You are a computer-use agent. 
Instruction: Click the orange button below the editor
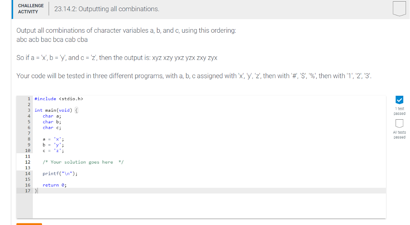coord(29,224)
